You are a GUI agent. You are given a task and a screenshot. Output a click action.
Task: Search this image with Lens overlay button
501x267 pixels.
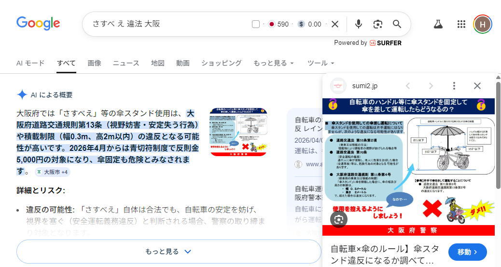point(339,219)
